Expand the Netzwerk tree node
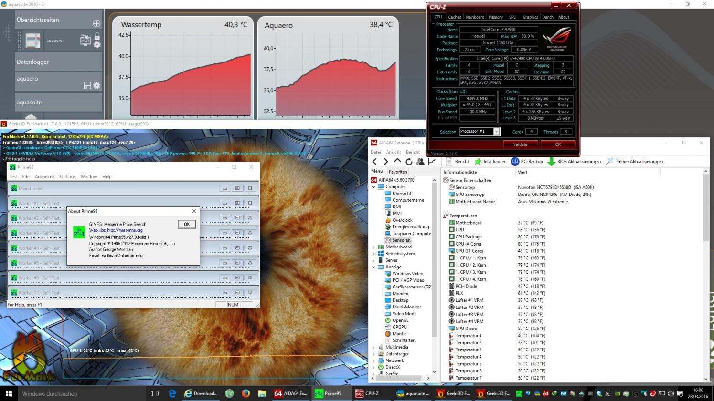Viewport: 714px width, 401px height. tap(374, 360)
